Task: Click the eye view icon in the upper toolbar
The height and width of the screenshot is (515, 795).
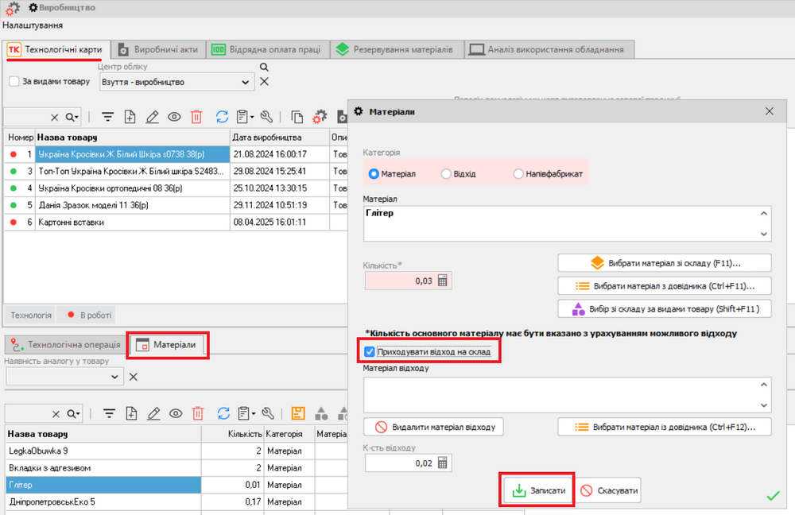Action: tap(174, 117)
